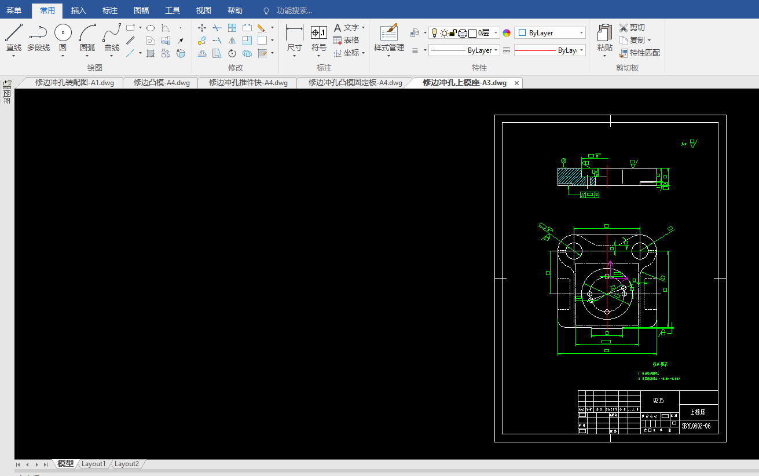Switch to the 插入 ribbon tab

tap(79, 10)
